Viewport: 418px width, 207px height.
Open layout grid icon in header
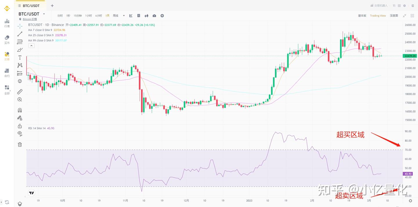399,6
